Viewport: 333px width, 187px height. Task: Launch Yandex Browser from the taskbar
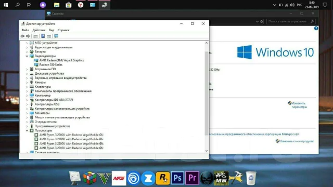point(81,5)
